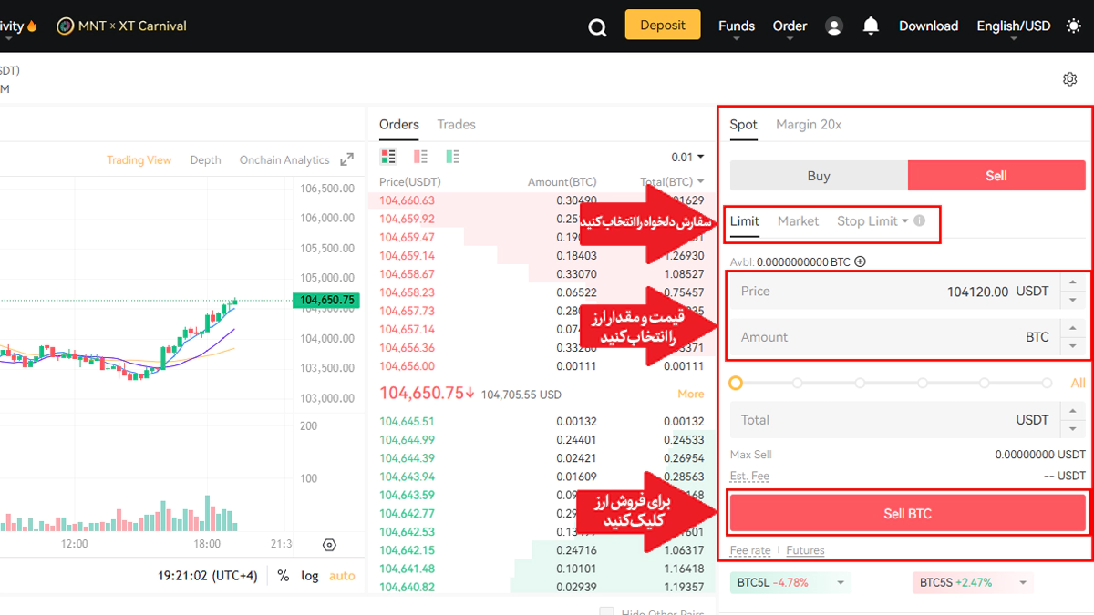
Task: Select the Spot trading tab
Action: coord(744,125)
